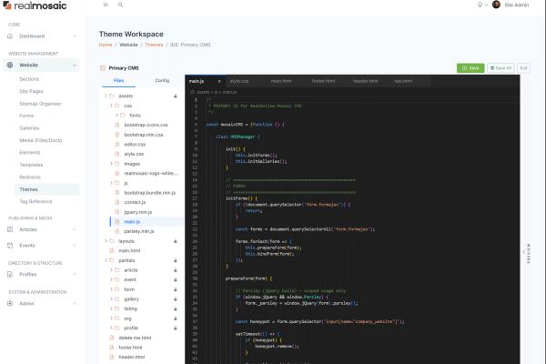Click the lock icon on assets folder

tap(176, 96)
